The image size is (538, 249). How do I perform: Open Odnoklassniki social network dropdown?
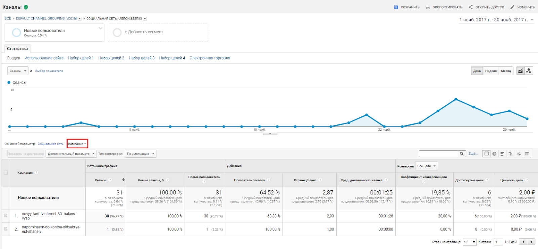tap(145, 19)
